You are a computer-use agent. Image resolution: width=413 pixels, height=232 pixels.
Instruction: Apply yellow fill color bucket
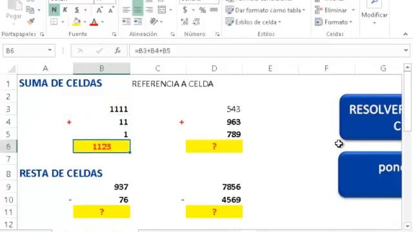click(x=76, y=22)
